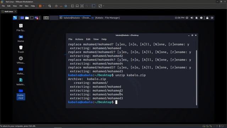This screenshot has height=128, width=227.
Task: Open VMware Edit menu
Action: pyautogui.click(x=9, y=6)
